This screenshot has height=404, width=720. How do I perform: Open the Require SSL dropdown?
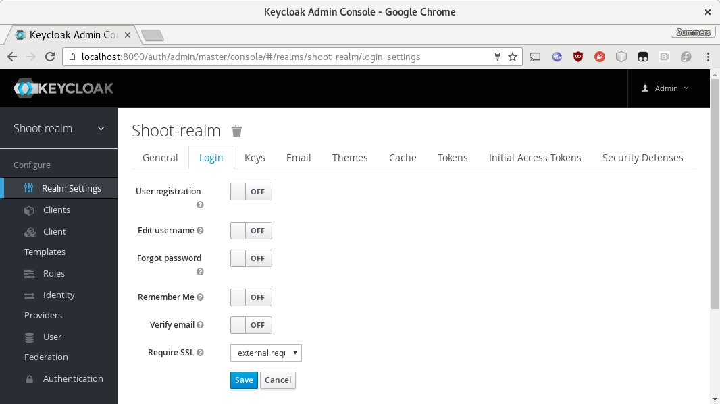(x=265, y=353)
